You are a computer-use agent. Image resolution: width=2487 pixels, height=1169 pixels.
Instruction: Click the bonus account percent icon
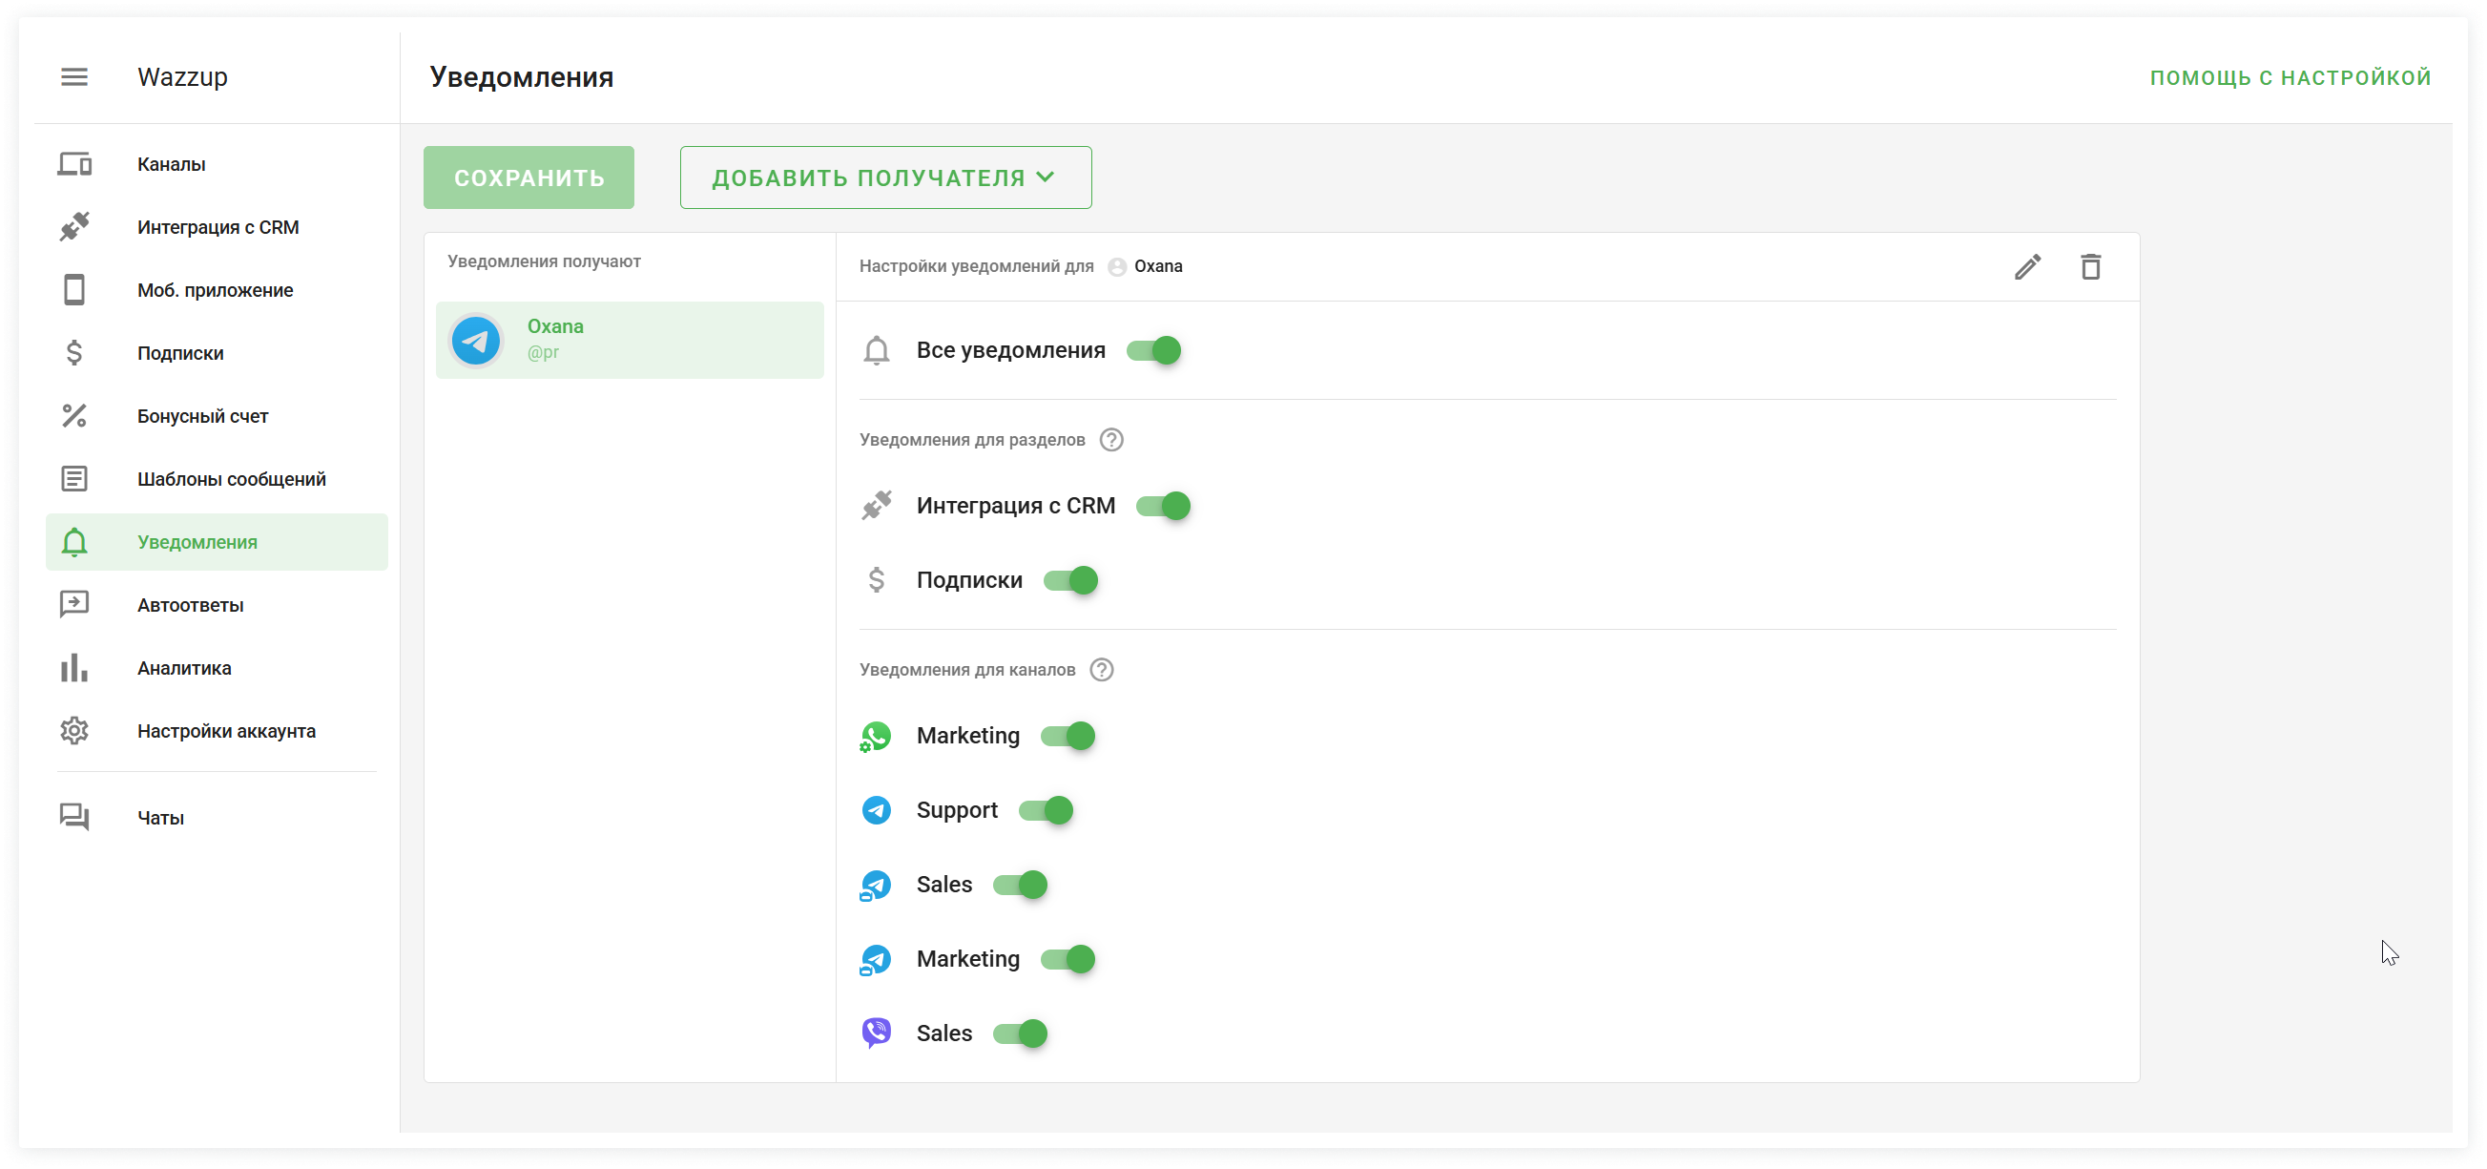74,415
